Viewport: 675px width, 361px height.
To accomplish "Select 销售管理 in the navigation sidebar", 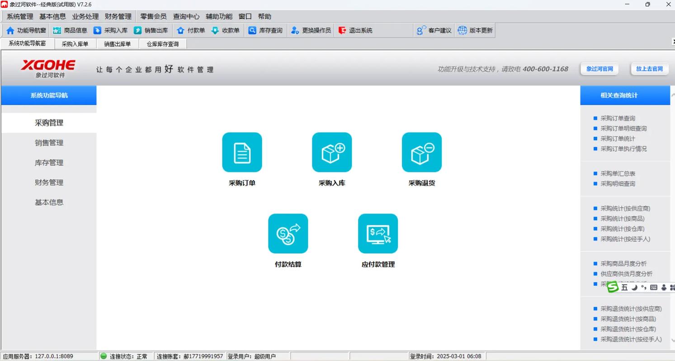I will pos(49,143).
